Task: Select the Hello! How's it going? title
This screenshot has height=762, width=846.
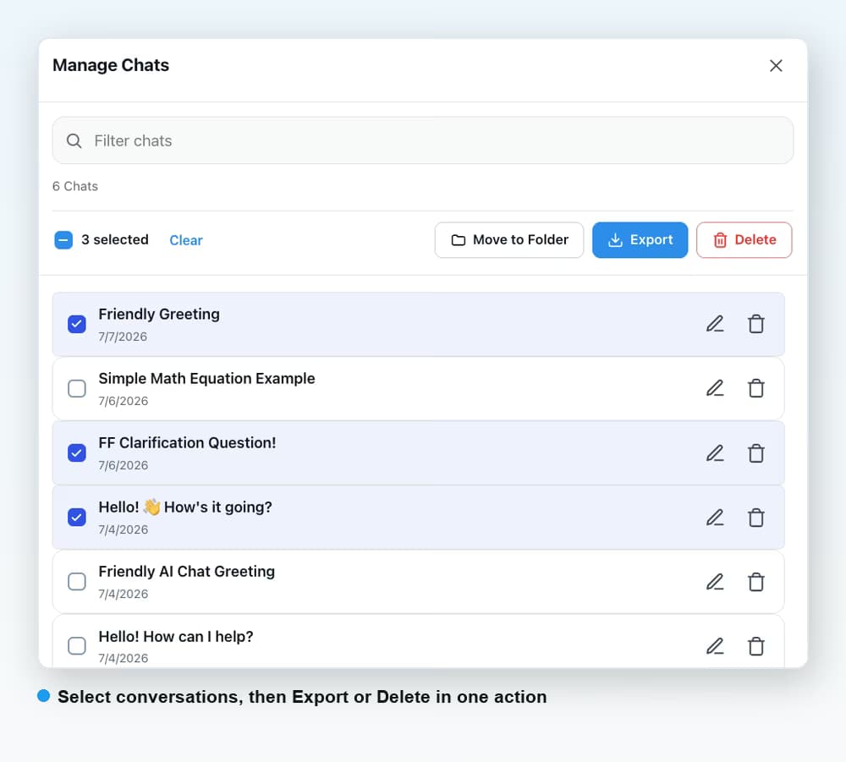Action: tap(185, 507)
